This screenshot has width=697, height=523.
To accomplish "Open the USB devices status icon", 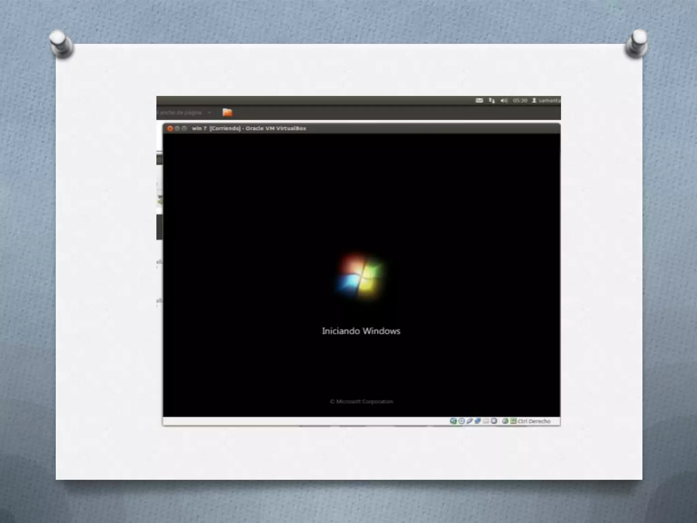I will coord(470,421).
